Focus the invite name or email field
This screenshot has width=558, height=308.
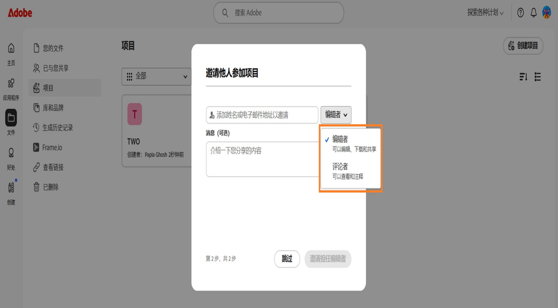[x=262, y=115]
